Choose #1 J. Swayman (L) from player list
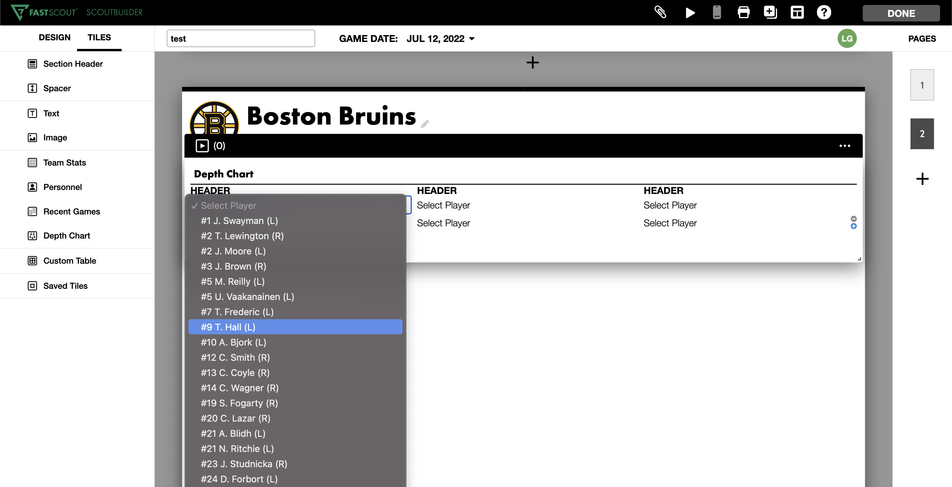This screenshot has width=952, height=487. coord(295,221)
